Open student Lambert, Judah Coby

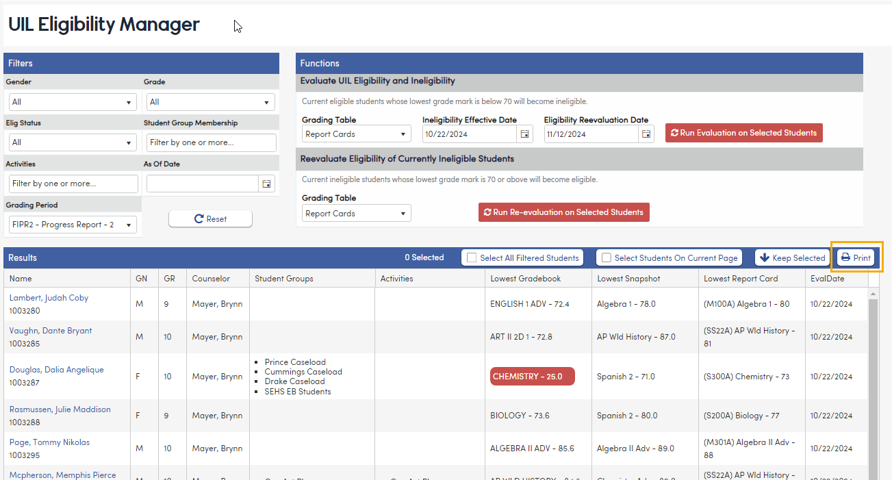coord(49,298)
